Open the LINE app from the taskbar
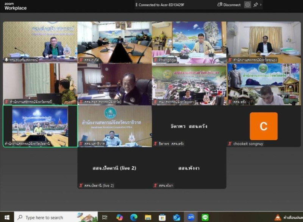This screenshot has width=303, height=222. pos(205,217)
